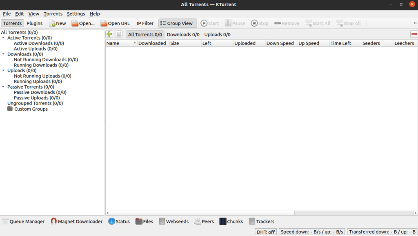
Task: Open a torrent file via Open...
Action: coord(83,23)
